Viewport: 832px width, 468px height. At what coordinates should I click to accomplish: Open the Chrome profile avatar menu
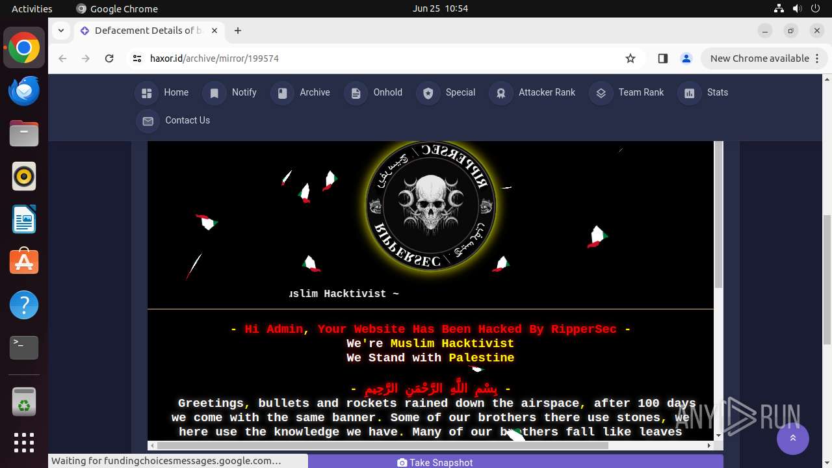686,58
